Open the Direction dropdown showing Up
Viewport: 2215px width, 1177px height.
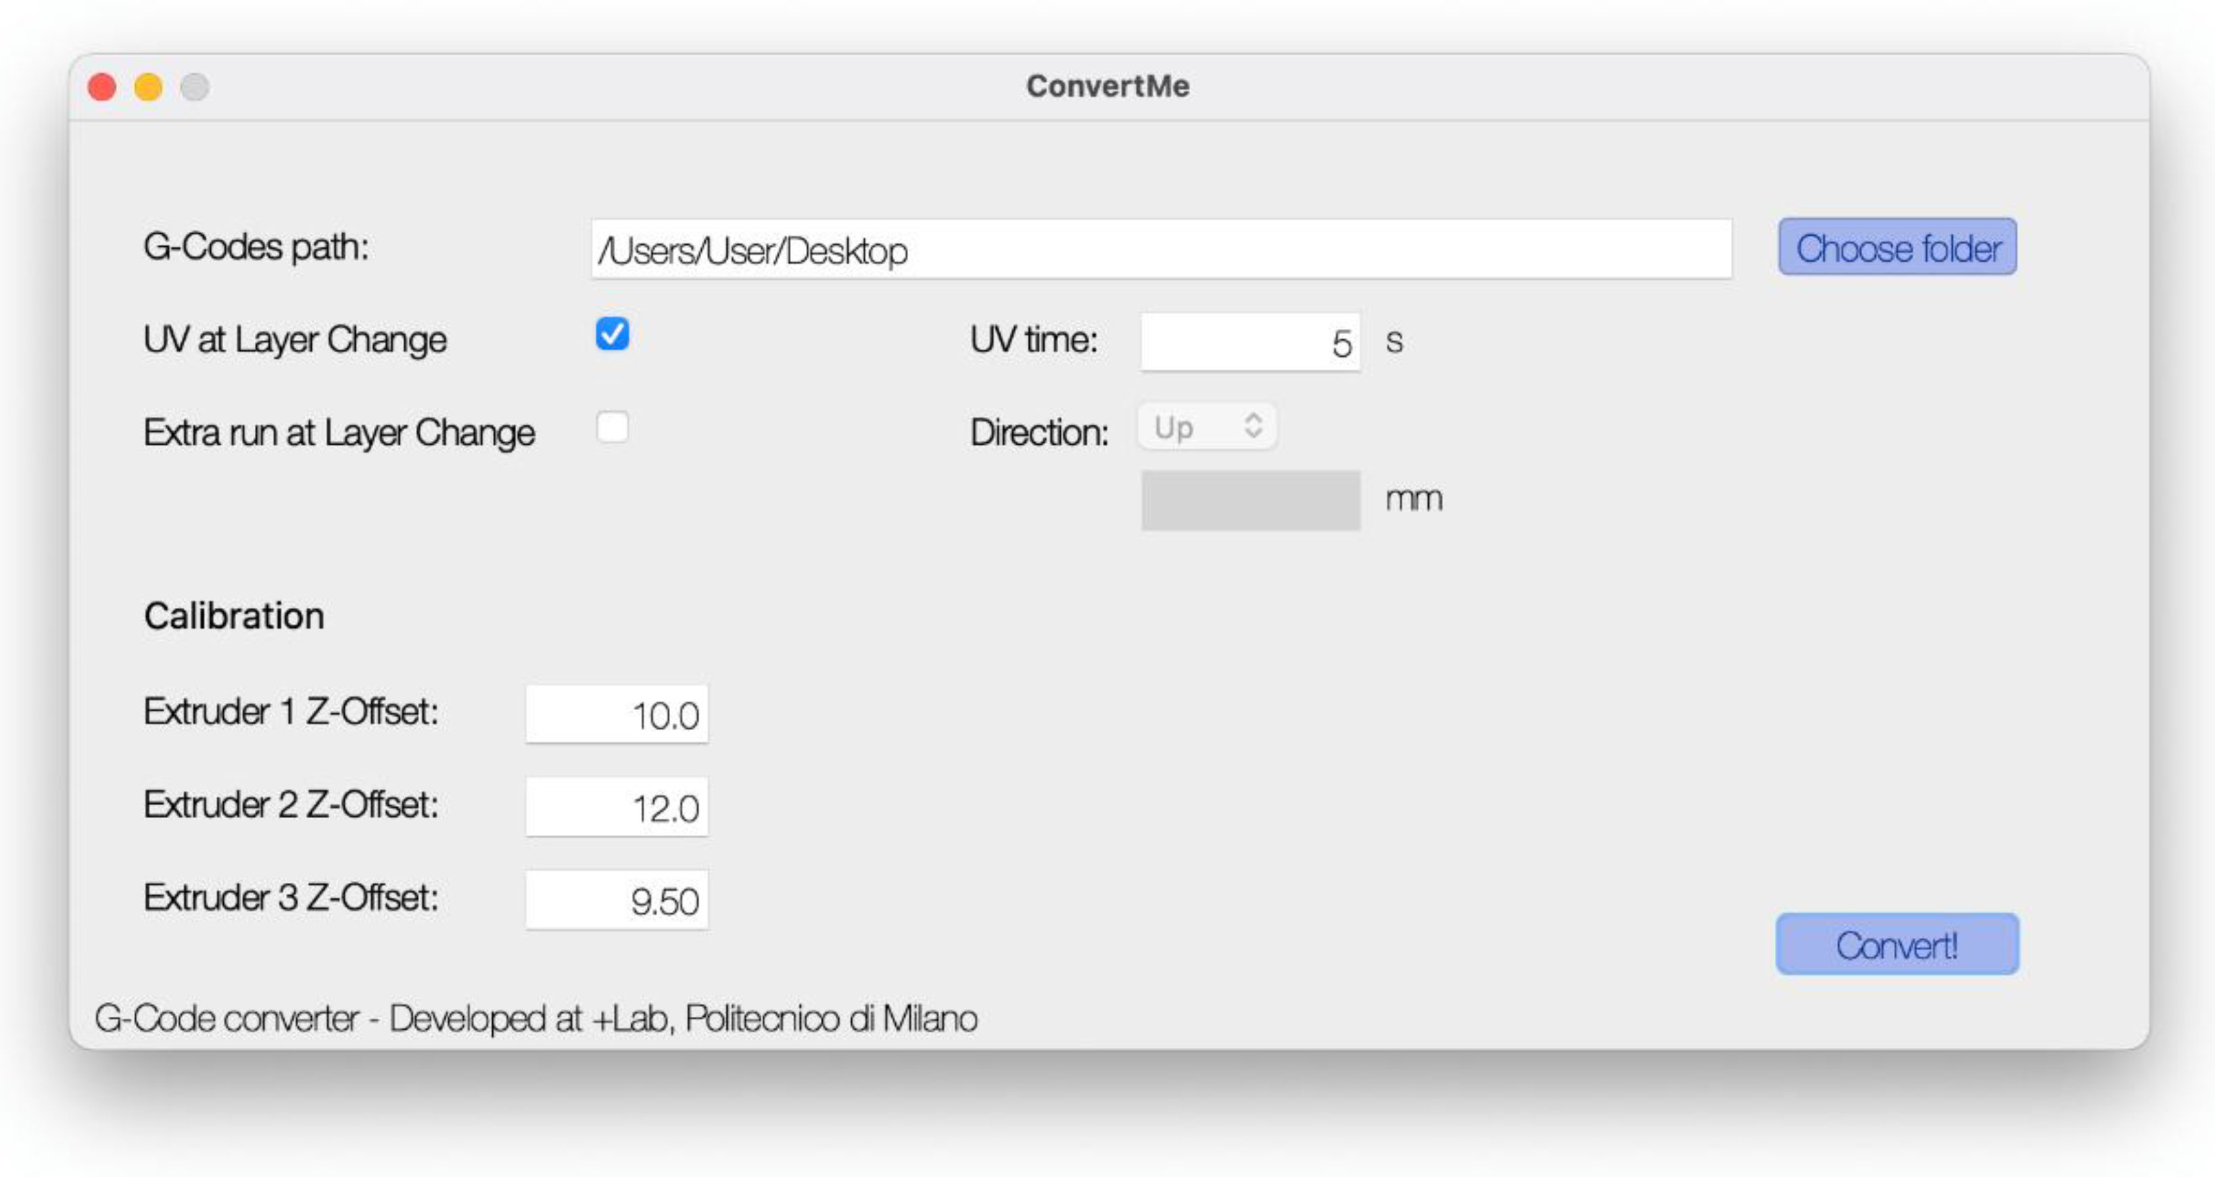(x=1206, y=427)
